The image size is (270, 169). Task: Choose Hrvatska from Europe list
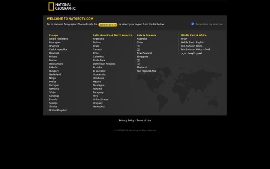click(x=54, y=46)
